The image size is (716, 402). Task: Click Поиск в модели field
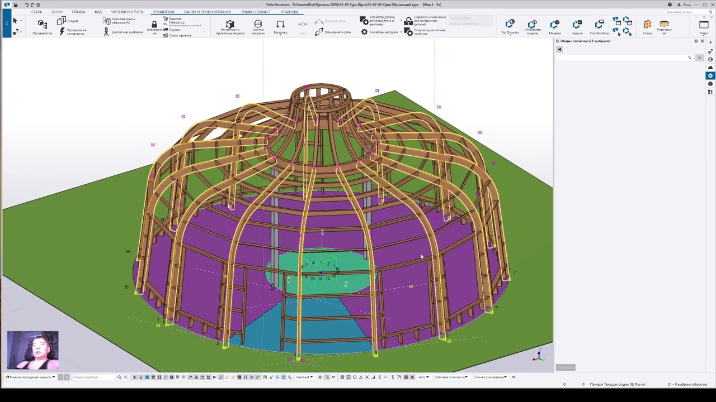click(94, 377)
